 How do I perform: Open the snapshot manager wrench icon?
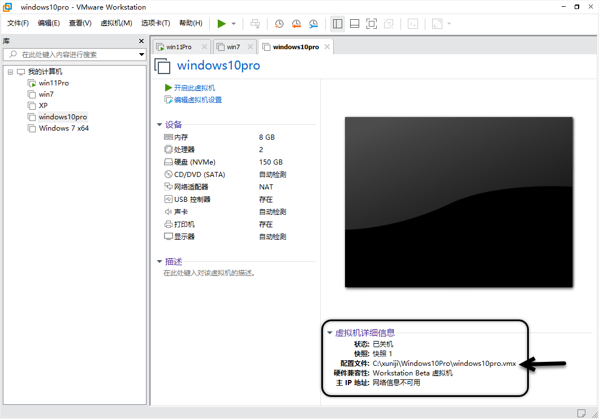pyautogui.click(x=313, y=24)
